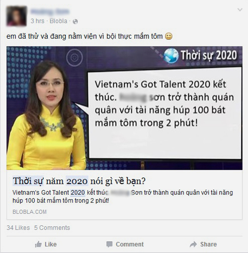Open the poster's profile picture
The width and height of the screenshot is (248, 253).
(17, 16)
